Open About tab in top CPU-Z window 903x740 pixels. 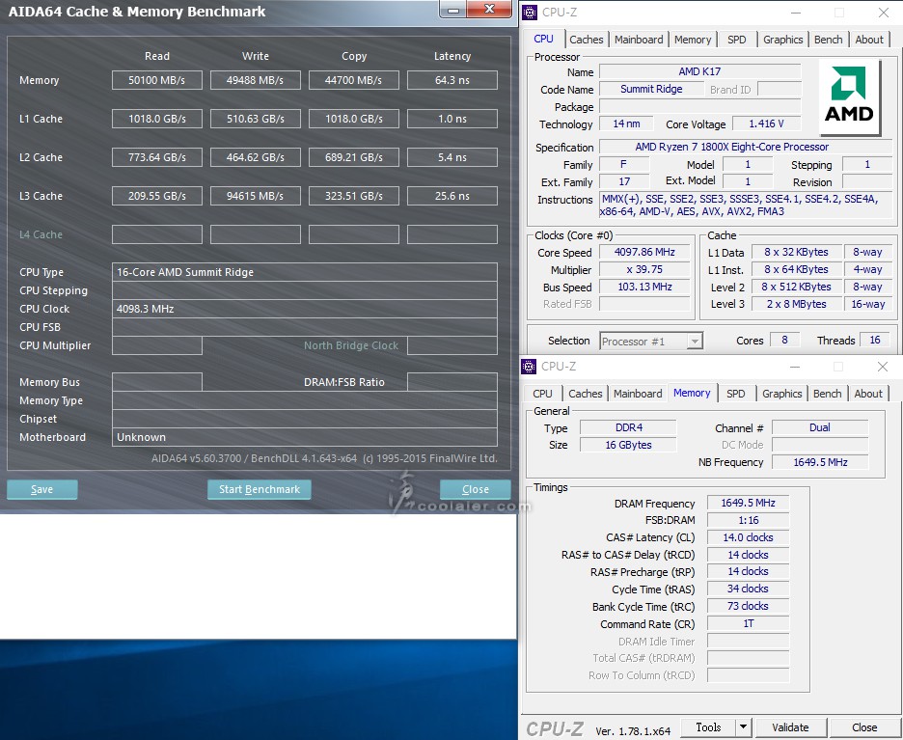869,40
